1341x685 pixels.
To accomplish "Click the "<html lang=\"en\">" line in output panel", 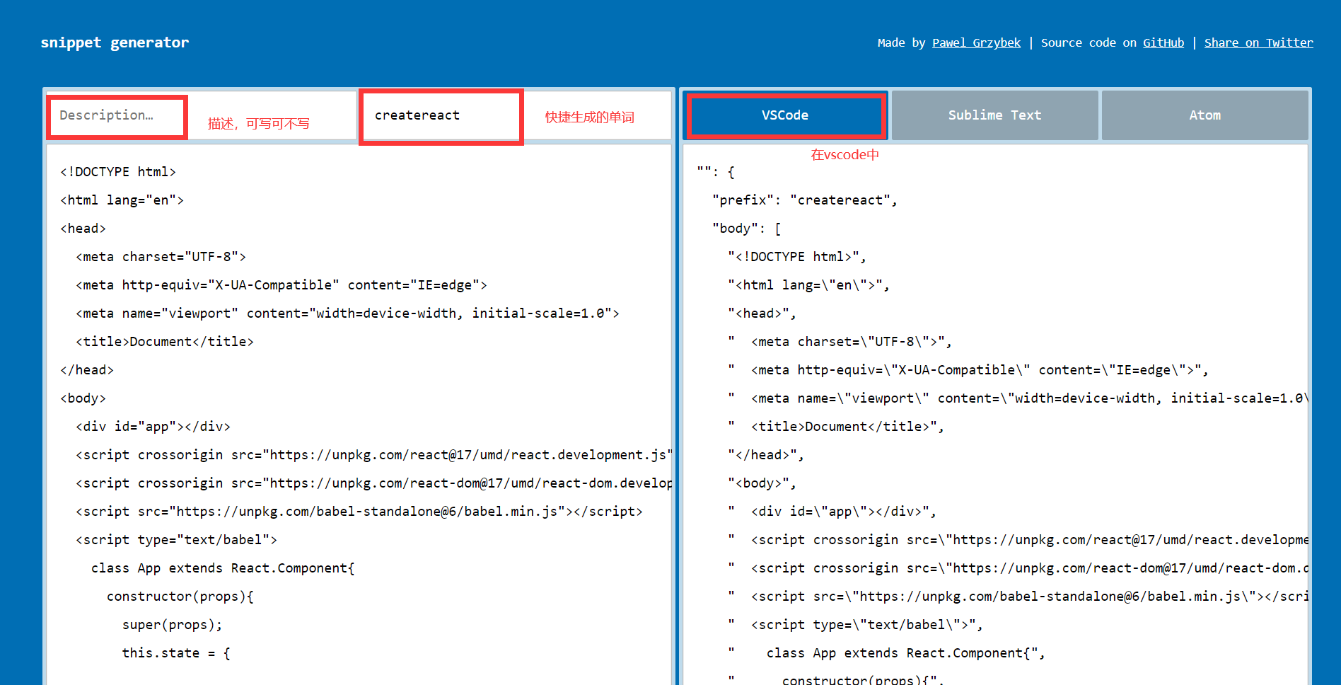I will [808, 285].
